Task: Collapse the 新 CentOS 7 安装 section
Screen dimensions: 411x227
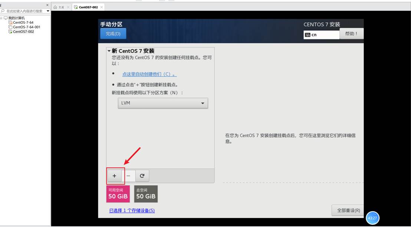Action: tap(109, 51)
